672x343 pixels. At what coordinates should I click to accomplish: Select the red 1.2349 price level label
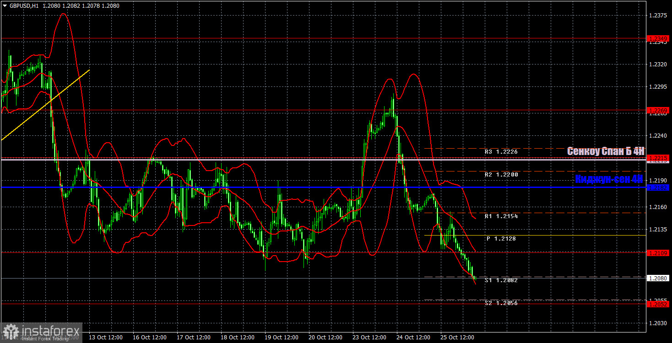click(658, 38)
